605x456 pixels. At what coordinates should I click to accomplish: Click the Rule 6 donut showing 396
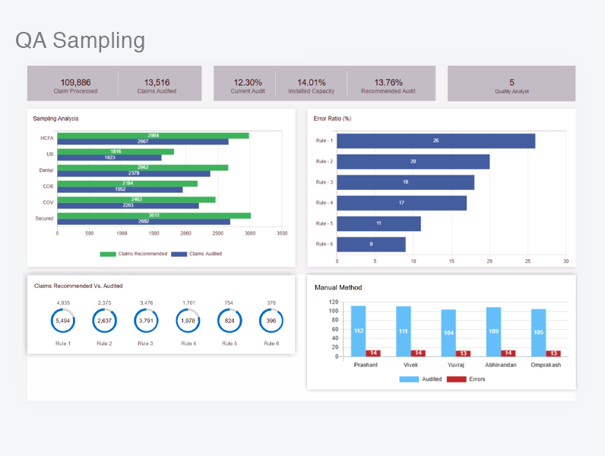[271, 321]
